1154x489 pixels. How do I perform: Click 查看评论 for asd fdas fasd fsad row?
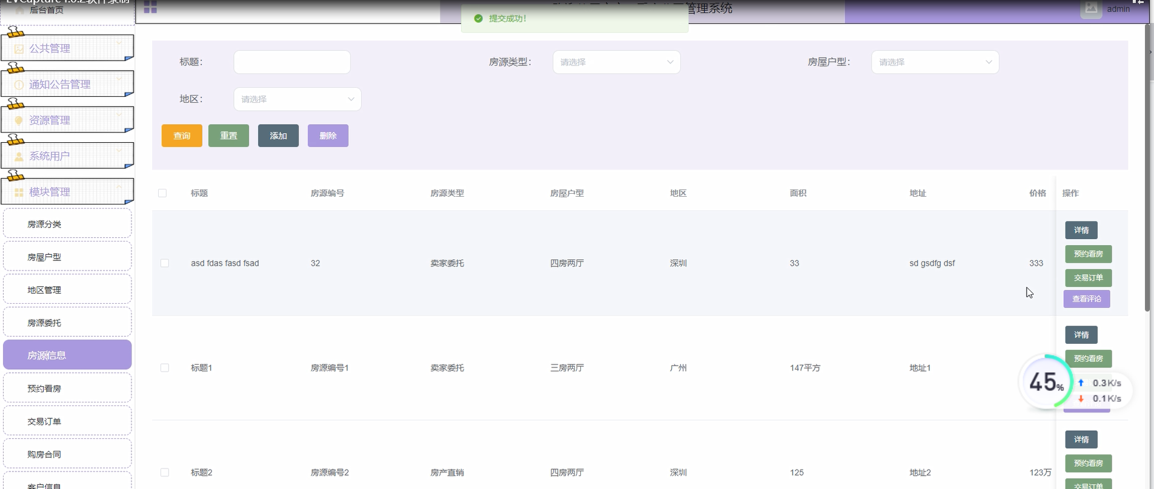[x=1087, y=299]
